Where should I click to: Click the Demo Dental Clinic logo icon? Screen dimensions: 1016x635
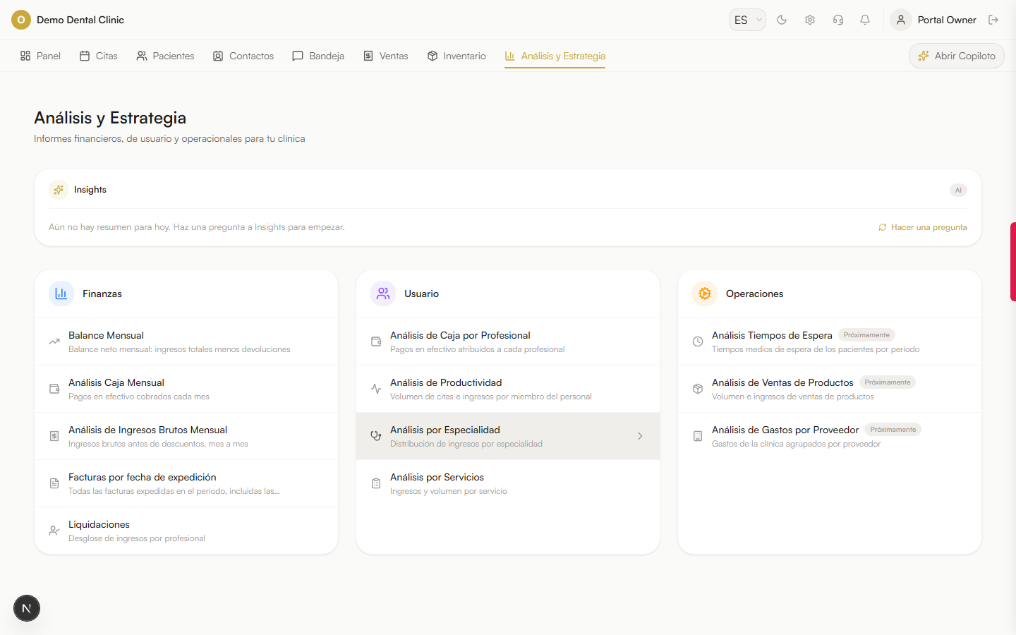tap(21, 20)
